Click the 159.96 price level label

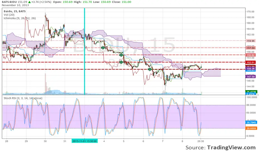click(251, 41)
